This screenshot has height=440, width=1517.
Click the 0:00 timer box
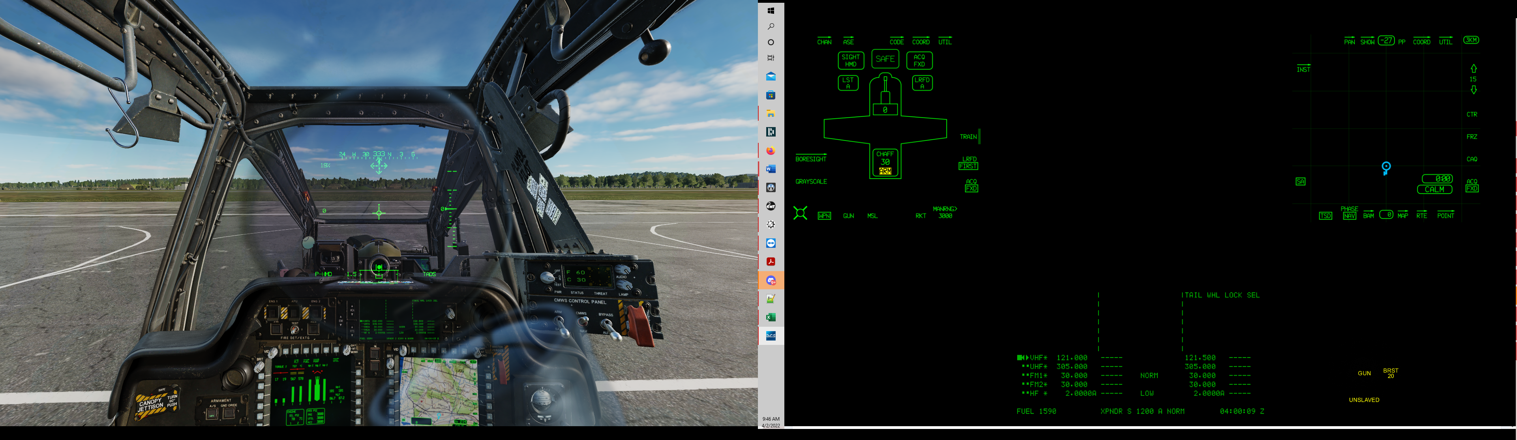pos(1437,178)
